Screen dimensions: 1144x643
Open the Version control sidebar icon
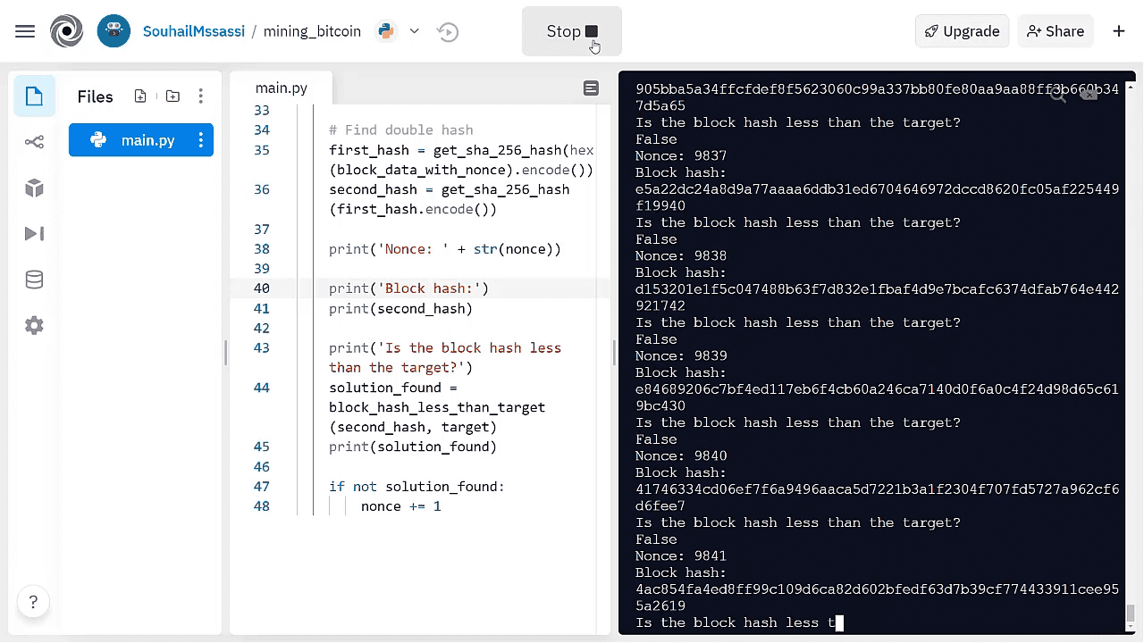tap(34, 142)
